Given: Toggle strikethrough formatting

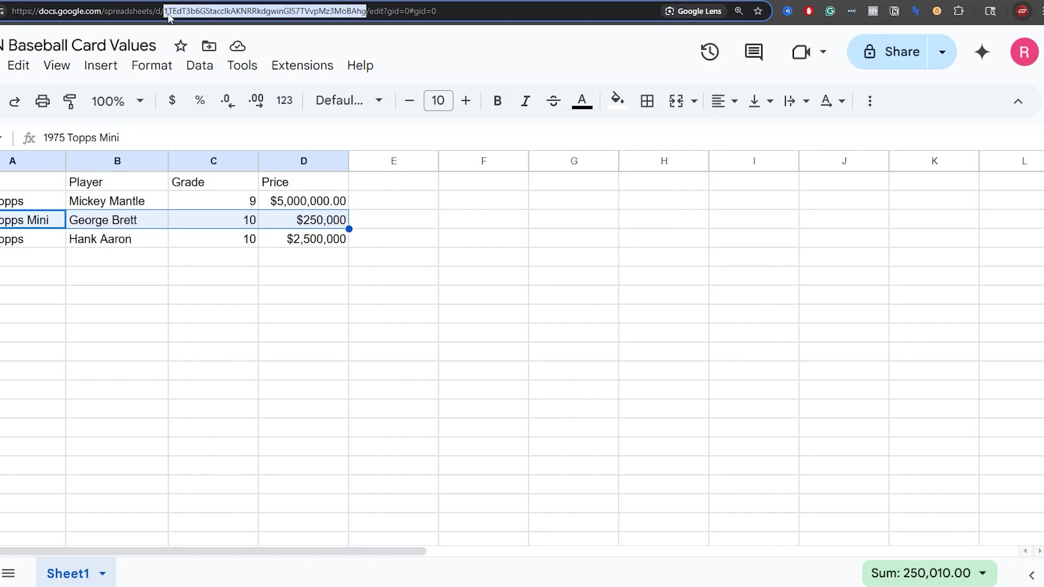Looking at the screenshot, I should tap(553, 101).
